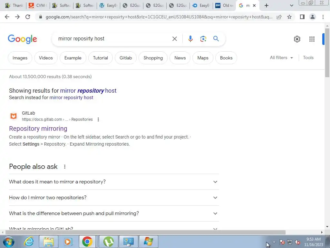Apply the Example filter chip
The image size is (330, 248).
coord(73,58)
